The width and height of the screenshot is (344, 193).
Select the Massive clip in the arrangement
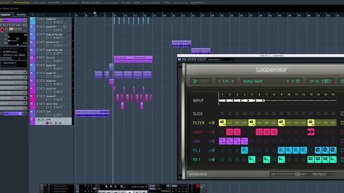click(x=133, y=60)
